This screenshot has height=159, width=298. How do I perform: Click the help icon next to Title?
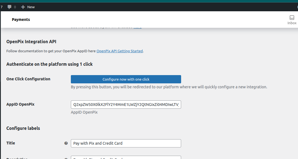tap(66, 143)
